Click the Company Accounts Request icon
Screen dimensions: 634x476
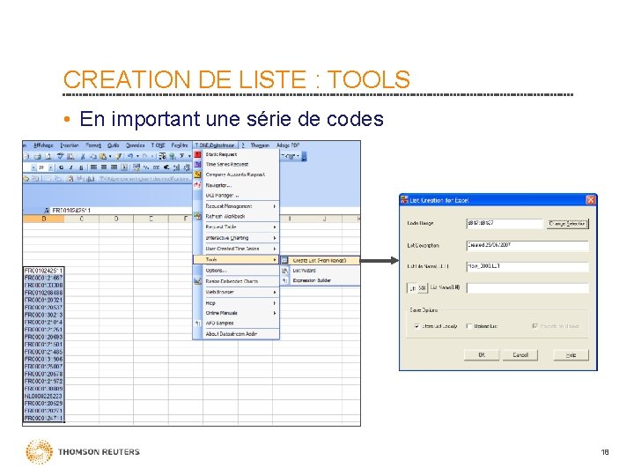198,175
